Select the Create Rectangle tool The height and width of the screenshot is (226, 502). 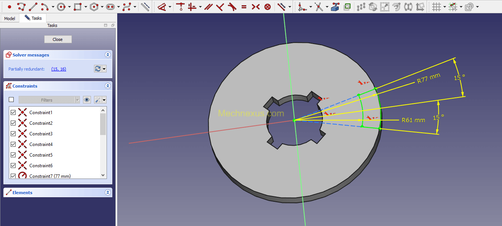tap(78, 7)
